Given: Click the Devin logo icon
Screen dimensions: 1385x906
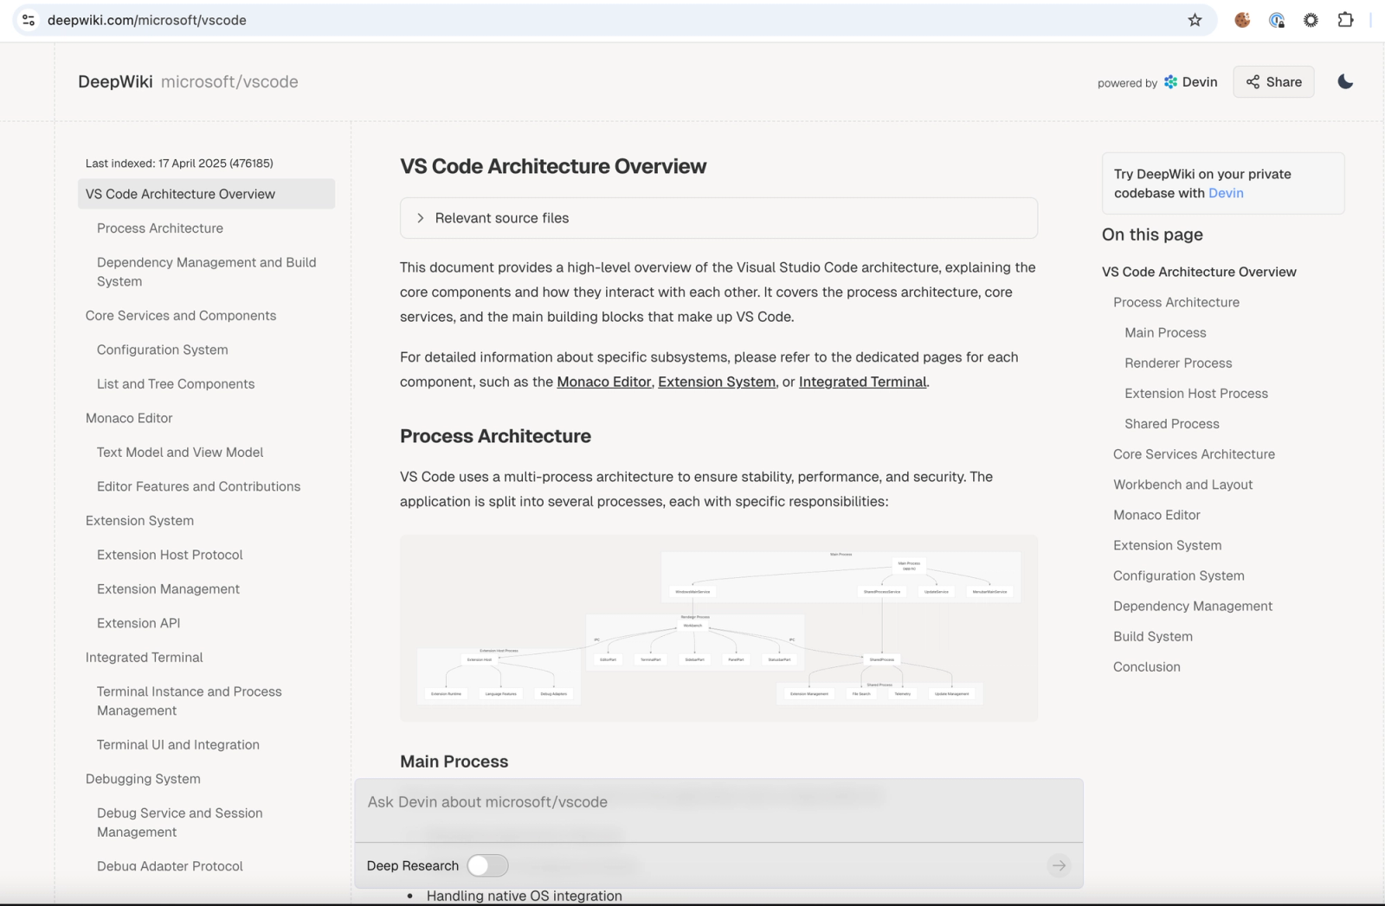Looking at the screenshot, I should [x=1170, y=82].
